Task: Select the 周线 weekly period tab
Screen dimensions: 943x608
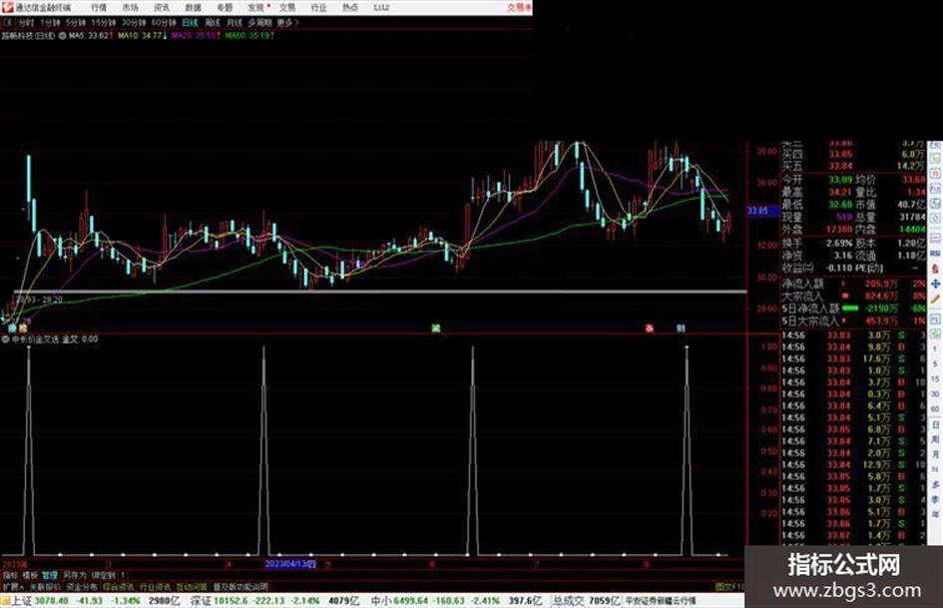Action: point(213,22)
